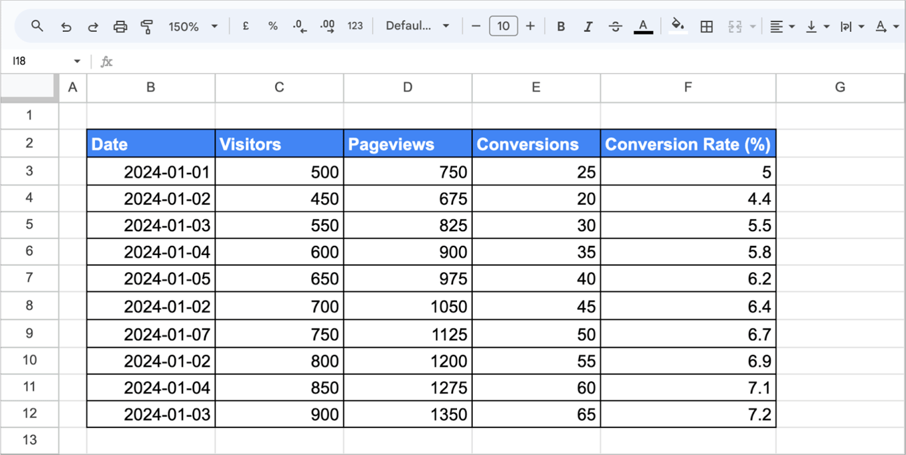The height and width of the screenshot is (455, 906).
Task: Print the spreadsheet
Action: [x=120, y=26]
